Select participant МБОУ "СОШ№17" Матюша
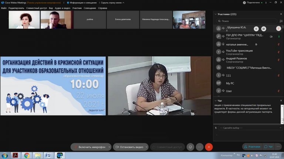The image size is (284, 159). tap(247, 68)
